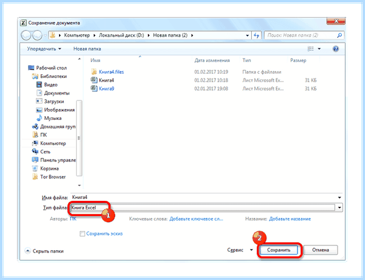Click Компьютер in address breadcrumb
Image resolution: width=365 pixels, height=280 pixels.
pyautogui.click(x=77, y=35)
